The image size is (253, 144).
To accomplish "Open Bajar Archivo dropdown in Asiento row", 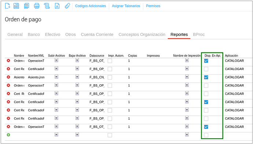I will (x=77, y=77).
